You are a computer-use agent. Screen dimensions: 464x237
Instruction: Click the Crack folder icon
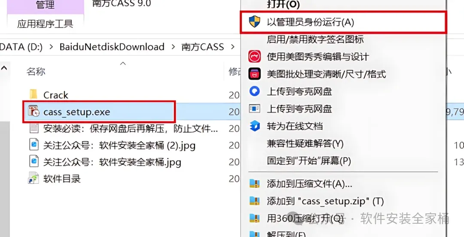[x=34, y=95]
